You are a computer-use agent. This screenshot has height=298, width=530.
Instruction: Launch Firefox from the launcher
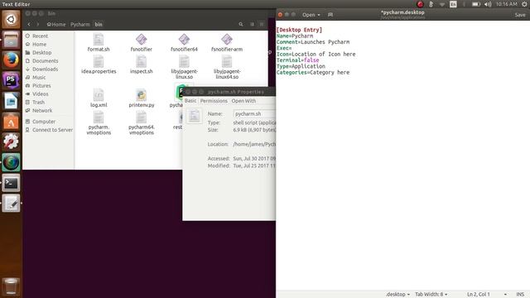[11, 60]
